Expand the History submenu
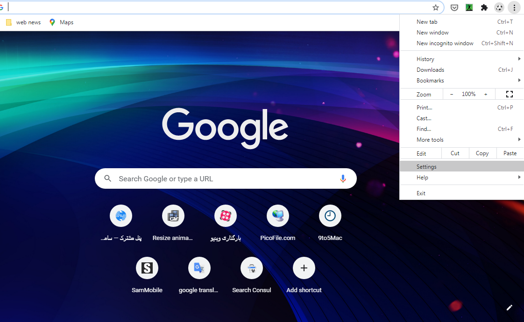The height and width of the screenshot is (322, 524). click(461, 59)
